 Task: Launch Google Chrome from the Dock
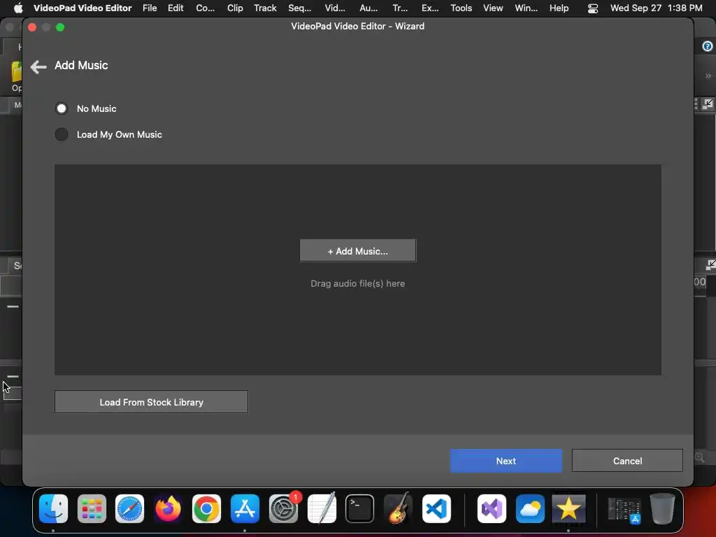pos(206,508)
